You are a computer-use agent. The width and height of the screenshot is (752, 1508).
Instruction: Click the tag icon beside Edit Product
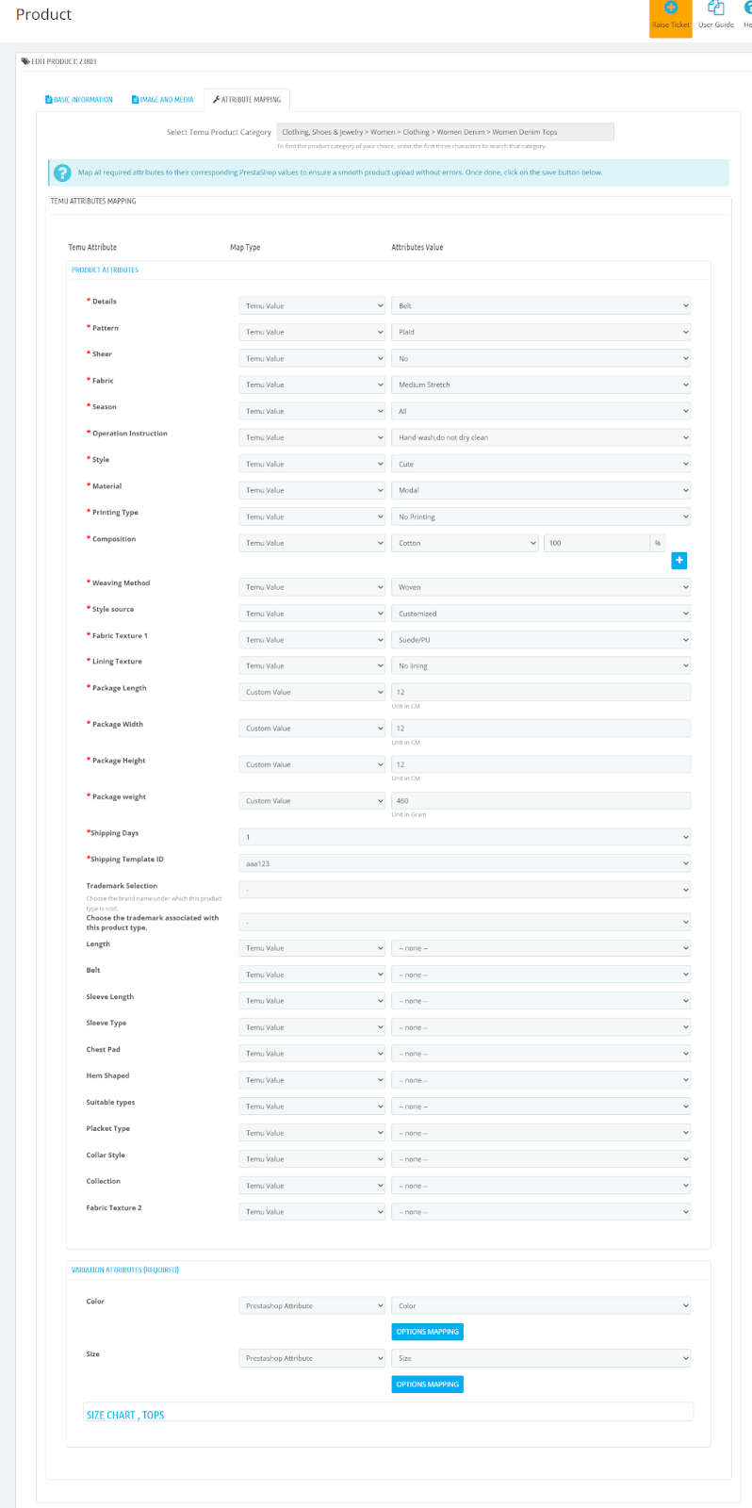point(25,61)
